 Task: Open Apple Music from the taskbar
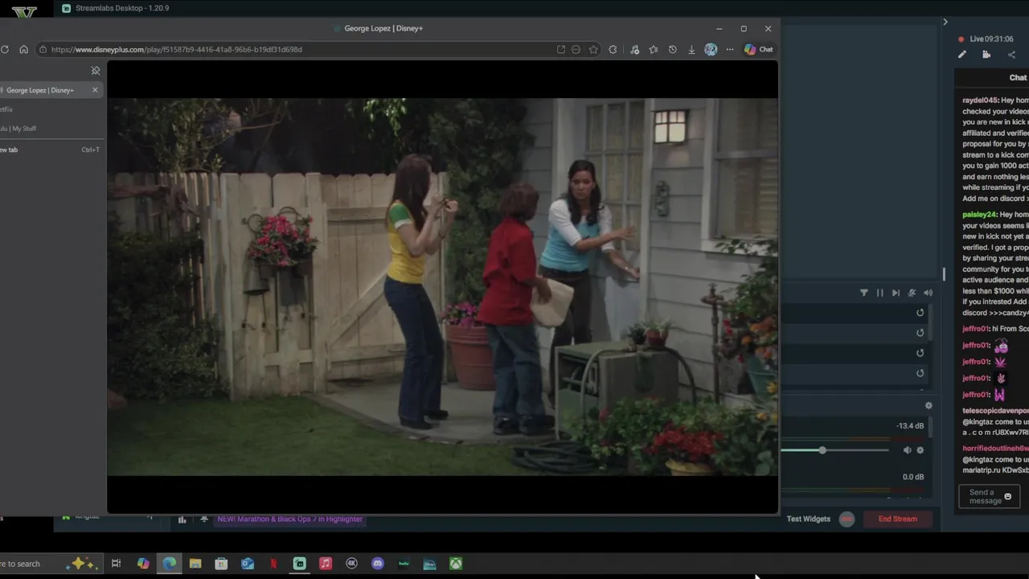coord(326,564)
